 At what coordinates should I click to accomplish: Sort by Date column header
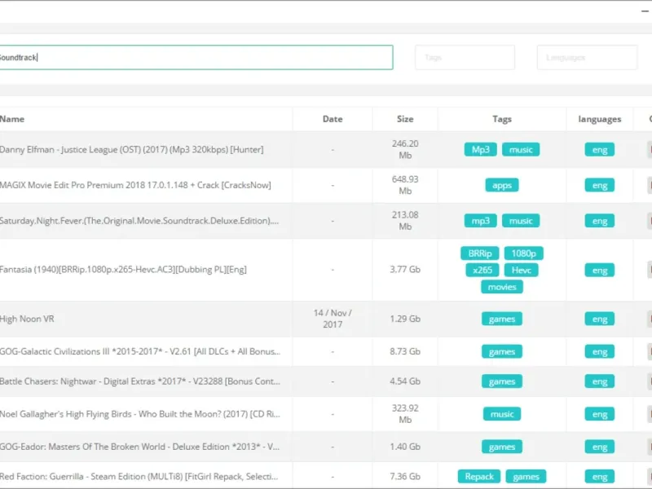(x=333, y=119)
